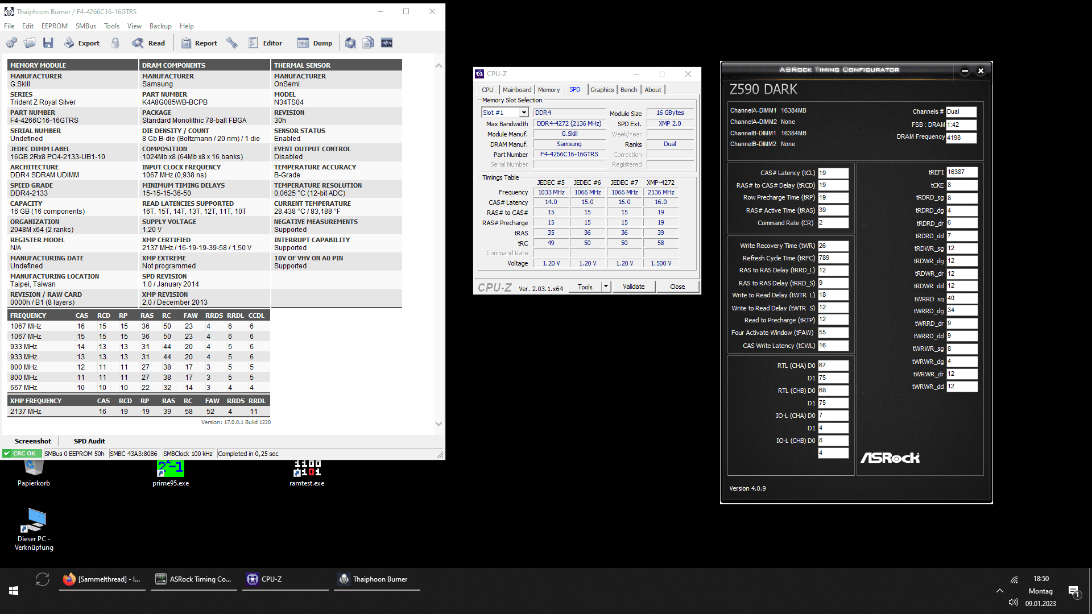1092x614 pixels.
Task: Open the Bench tab in CPU-Z
Action: pyautogui.click(x=628, y=90)
